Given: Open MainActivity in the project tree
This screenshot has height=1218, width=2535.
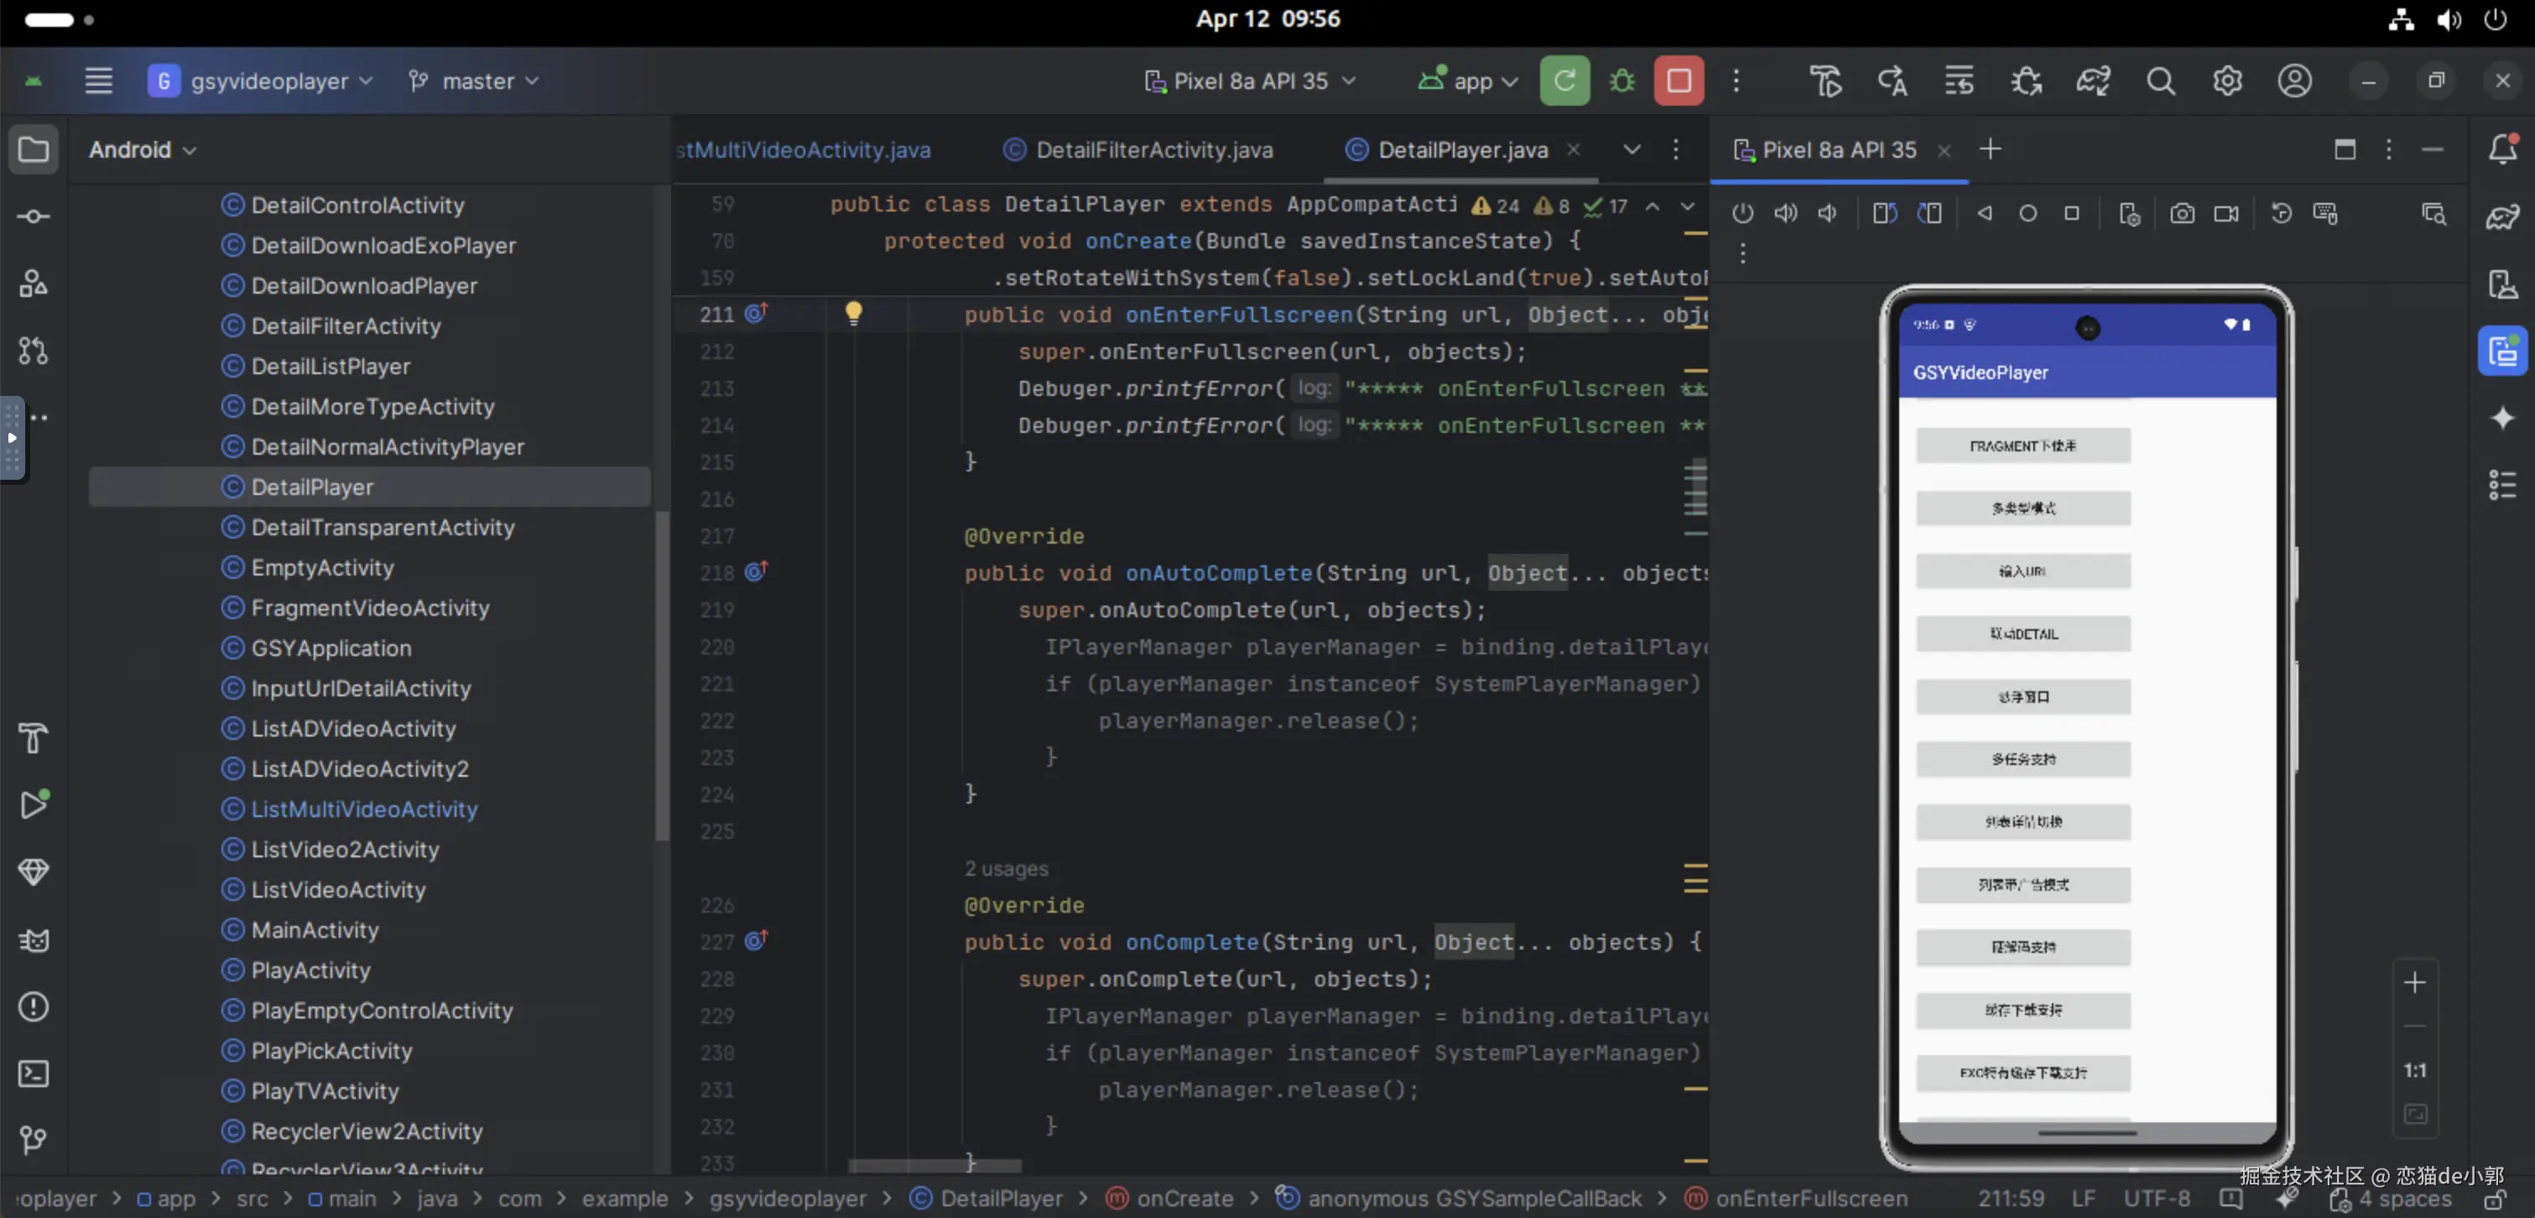Looking at the screenshot, I should (x=314, y=929).
